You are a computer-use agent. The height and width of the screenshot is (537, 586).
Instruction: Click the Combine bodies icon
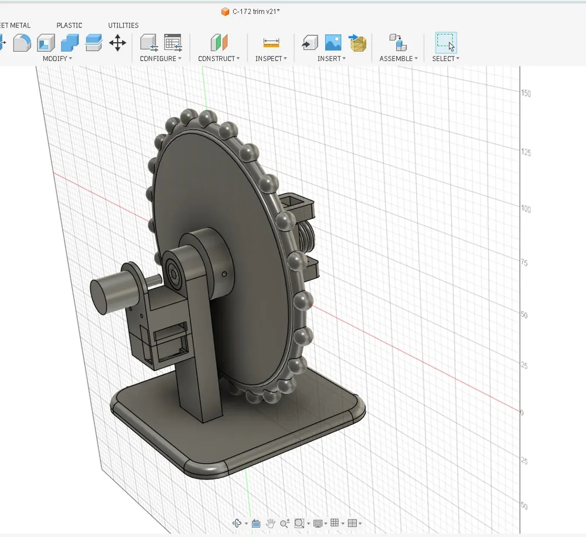tap(70, 43)
